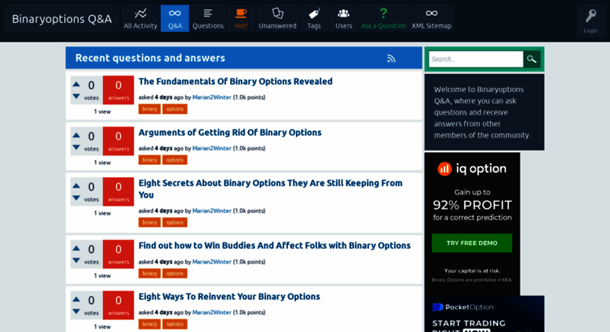Screen dimensions: 610x332
Task: Click Marian2Winter under 'Eight Secrets' question
Action: coord(212,210)
